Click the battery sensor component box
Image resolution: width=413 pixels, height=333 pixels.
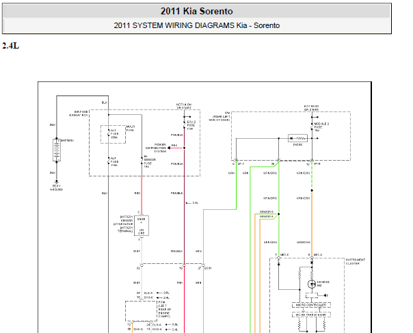[x=142, y=226]
